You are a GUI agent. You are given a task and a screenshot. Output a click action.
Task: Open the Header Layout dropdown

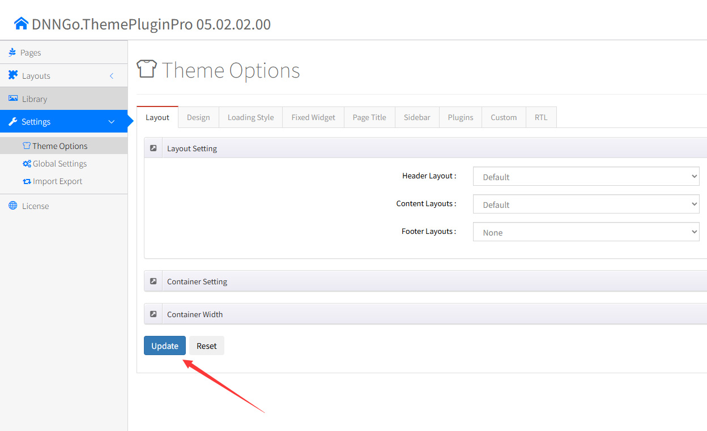586,177
